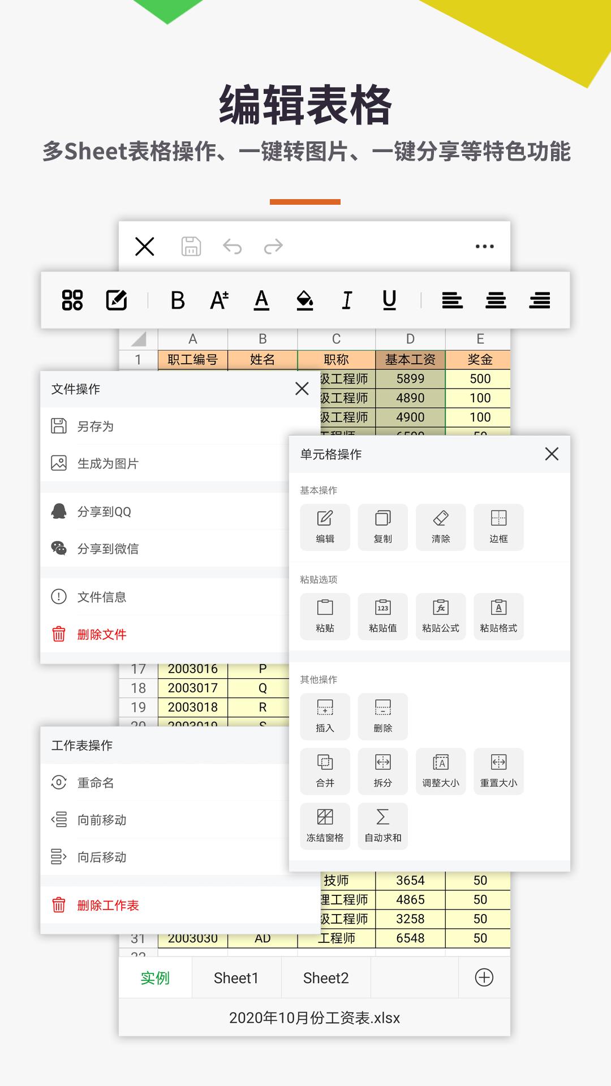This screenshot has height=1086, width=611.
Task: Switch to the Sheet1 tab
Action: pyautogui.click(x=236, y=978)
